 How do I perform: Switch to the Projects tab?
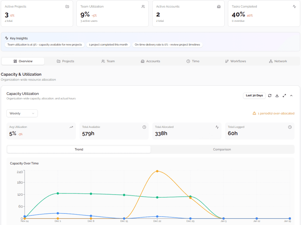click(x=65, y=61)
